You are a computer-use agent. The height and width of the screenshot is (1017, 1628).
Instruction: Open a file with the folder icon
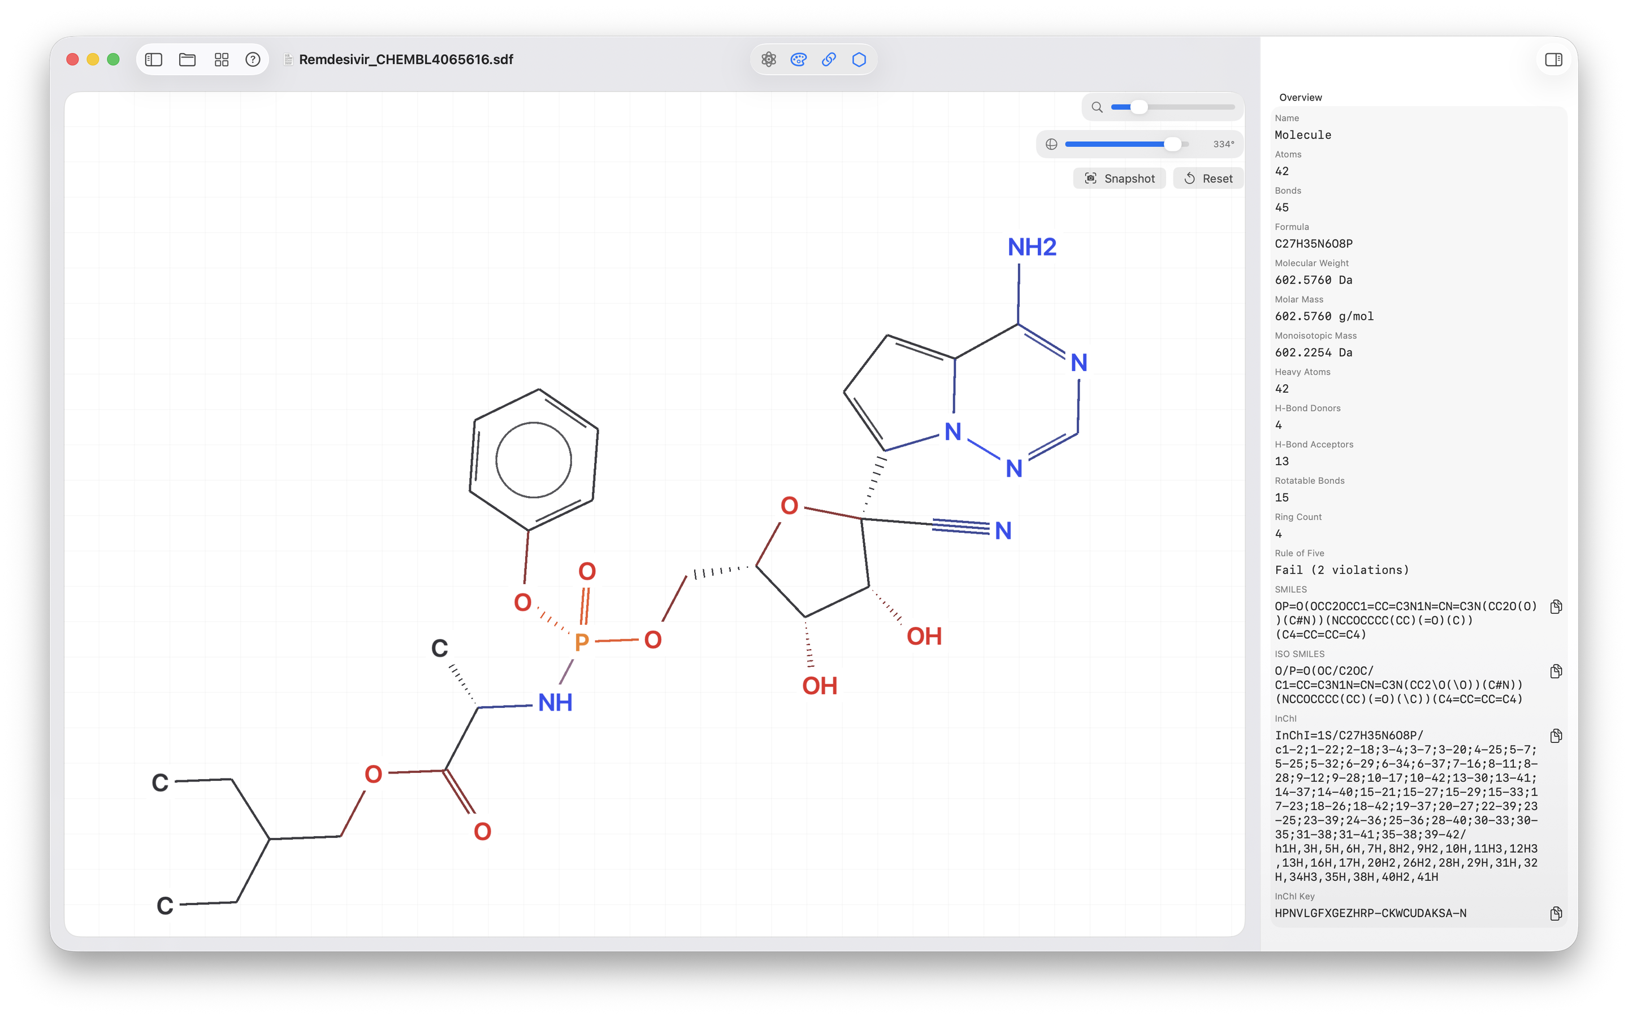(187, 60)
